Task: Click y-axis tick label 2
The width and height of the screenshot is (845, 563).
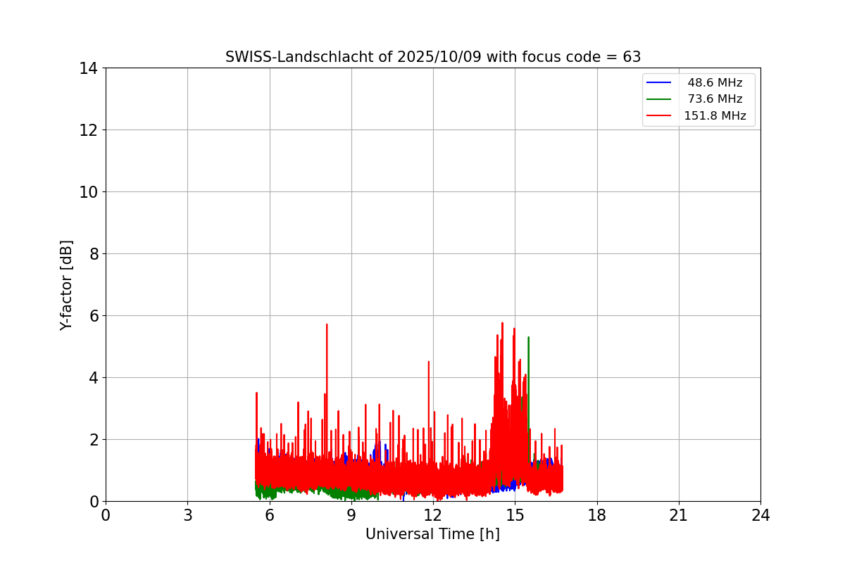Action: pyautogui.click(x=94, y=440)
